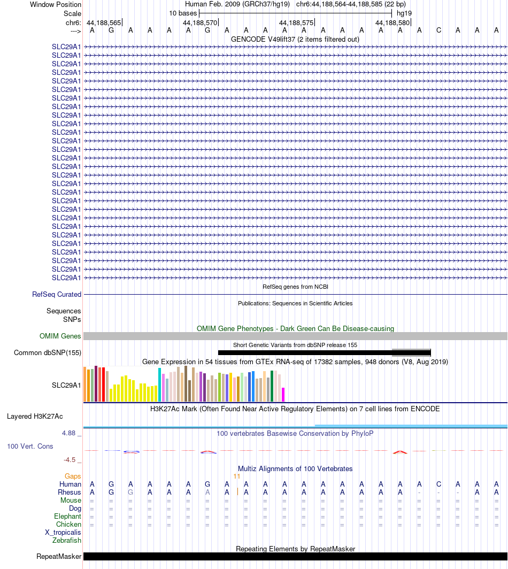Open 'Short Genetic Variants from dbSNP release 155' title

click(295, 345)
